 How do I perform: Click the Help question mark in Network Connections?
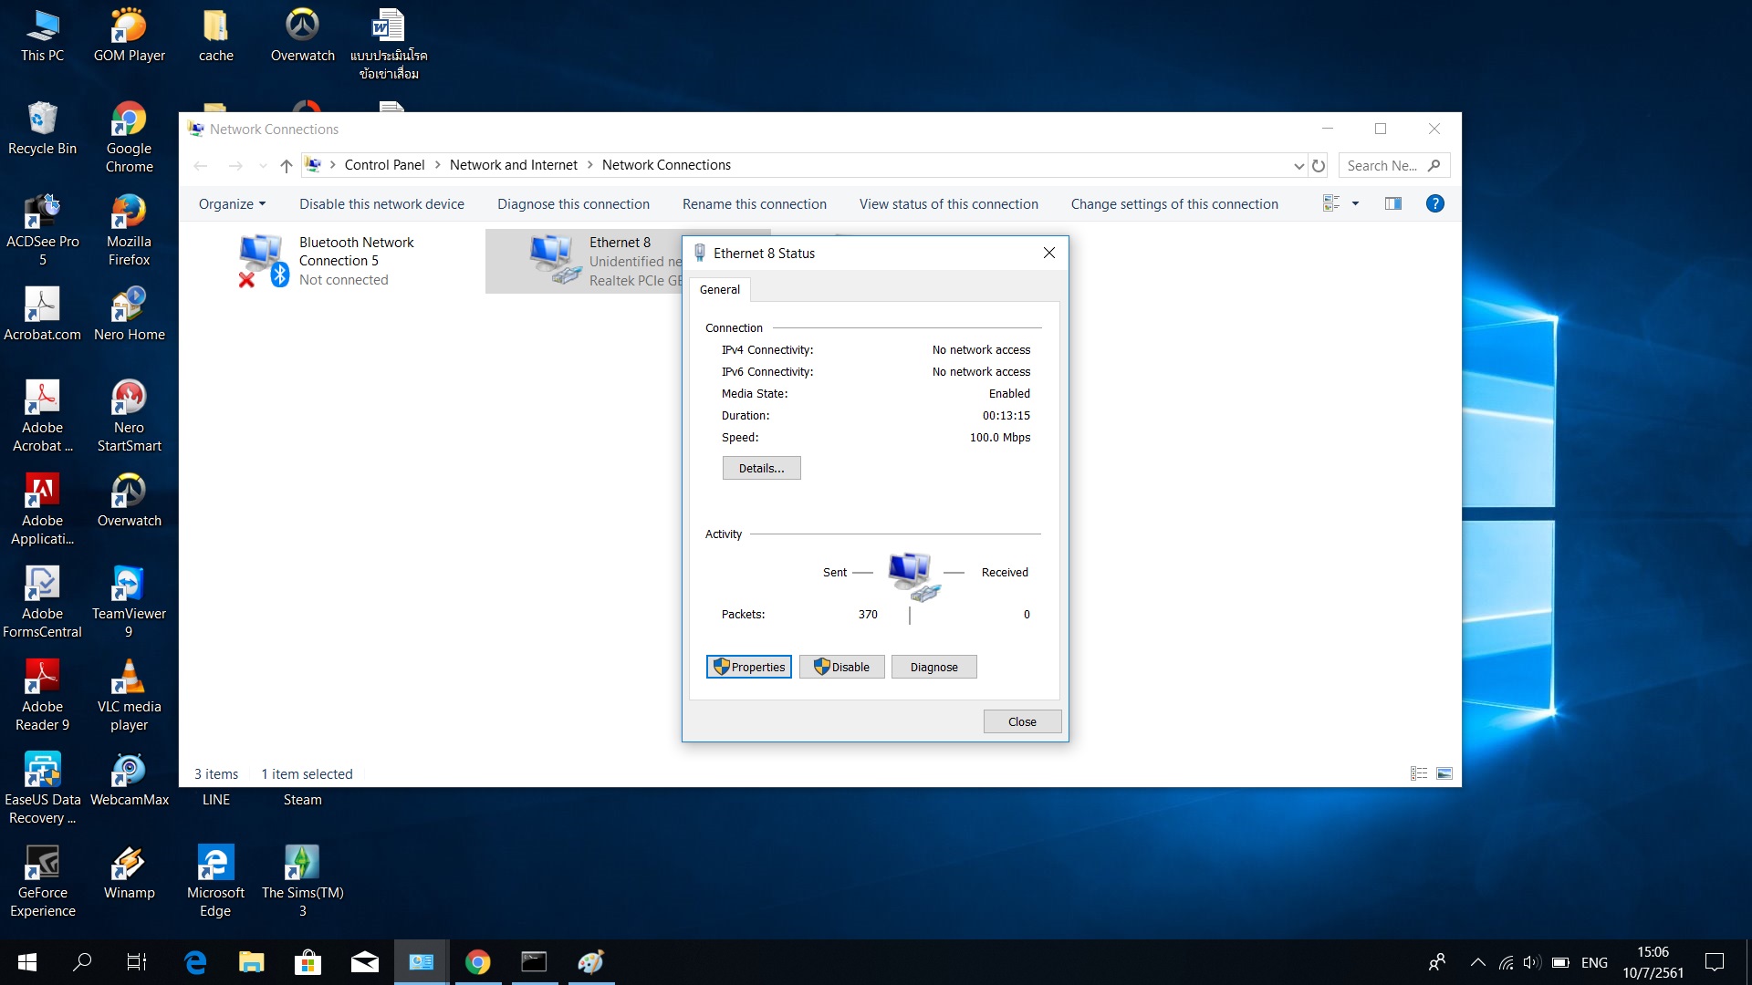pyautogui.click(x=1434, y=203)
